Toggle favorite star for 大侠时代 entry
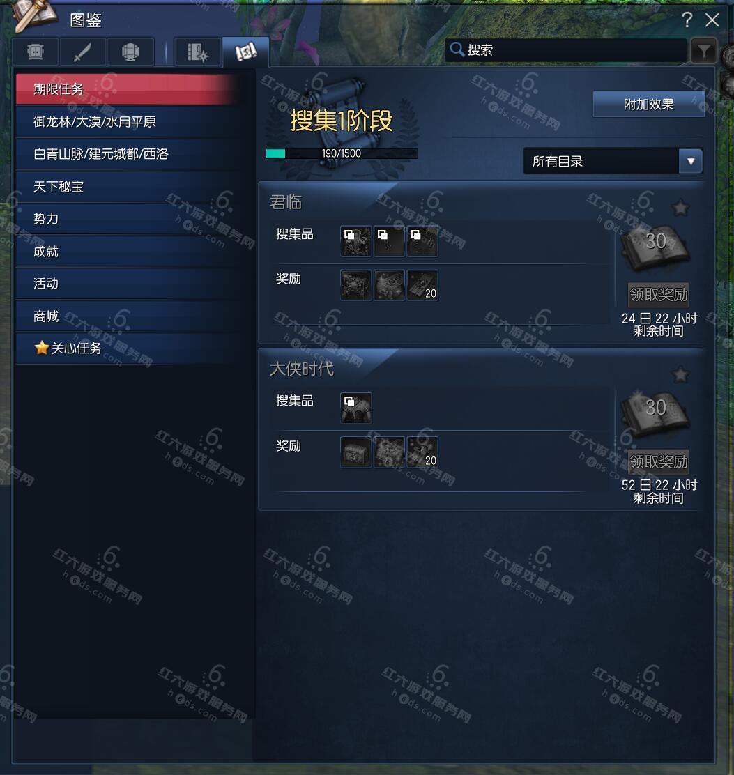This screenshot has width=734, height=775. (680, 375)
